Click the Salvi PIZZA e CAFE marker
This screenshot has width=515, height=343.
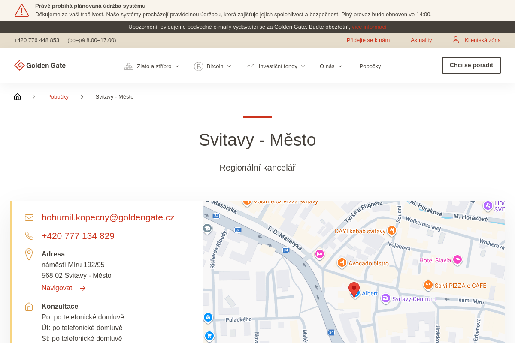[428, 285]
